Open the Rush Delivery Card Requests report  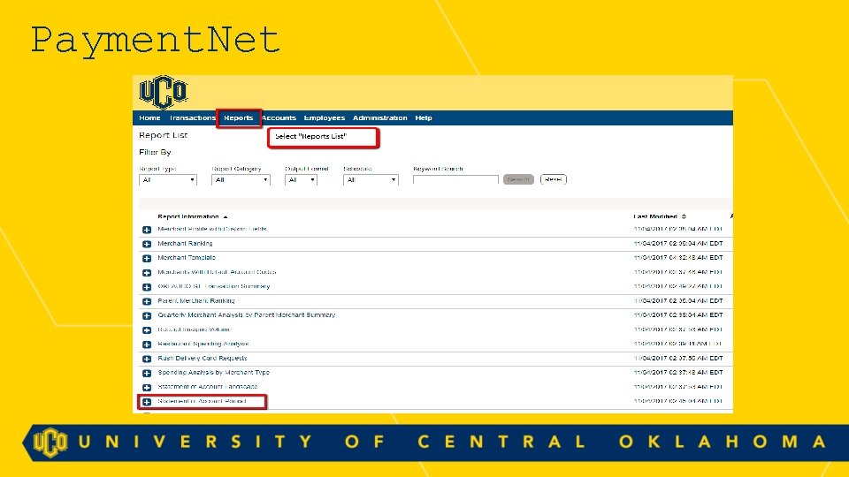pyautogui.click(x=203, y=358)
